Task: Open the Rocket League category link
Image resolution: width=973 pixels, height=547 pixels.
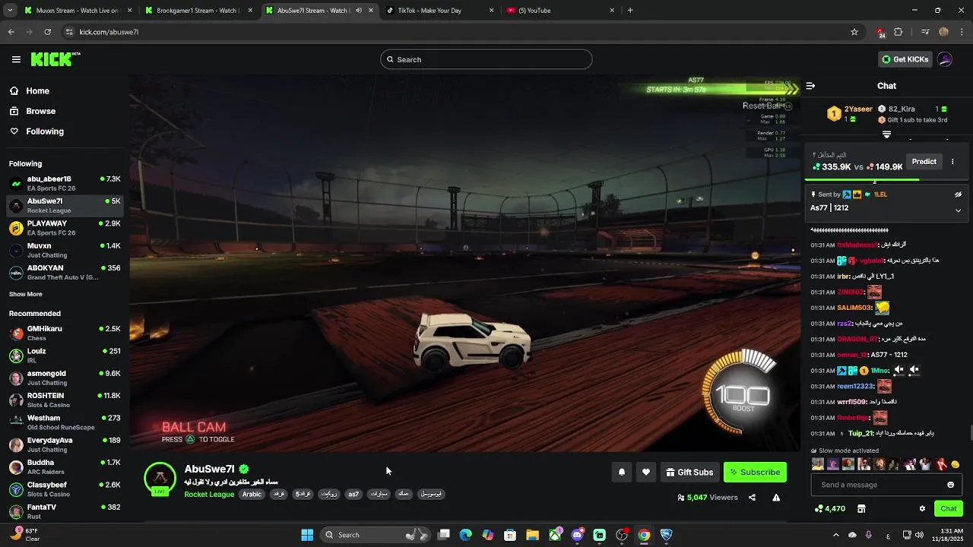Action: pyautogui.click(x=209, y=495)
